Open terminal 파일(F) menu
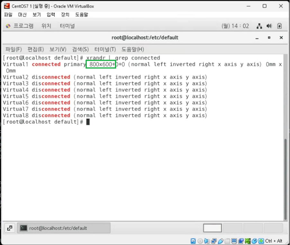 point(14,49)
